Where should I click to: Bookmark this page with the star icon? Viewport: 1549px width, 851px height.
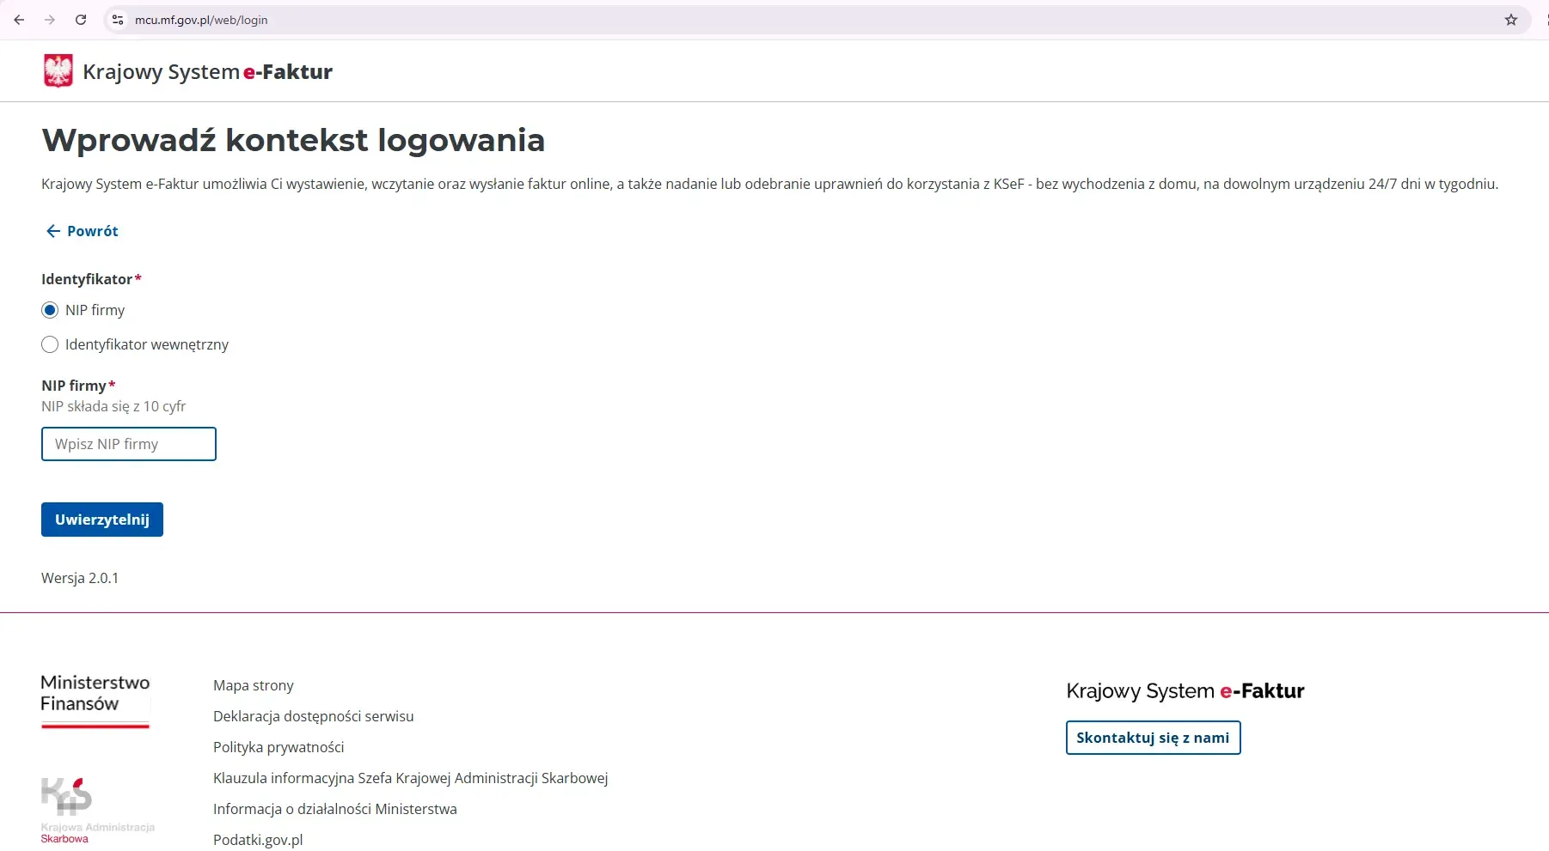(1512, 20)
